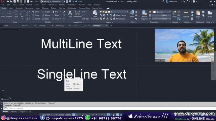Click the signed-in user account name
216x121 pixels.
[173, 1]
